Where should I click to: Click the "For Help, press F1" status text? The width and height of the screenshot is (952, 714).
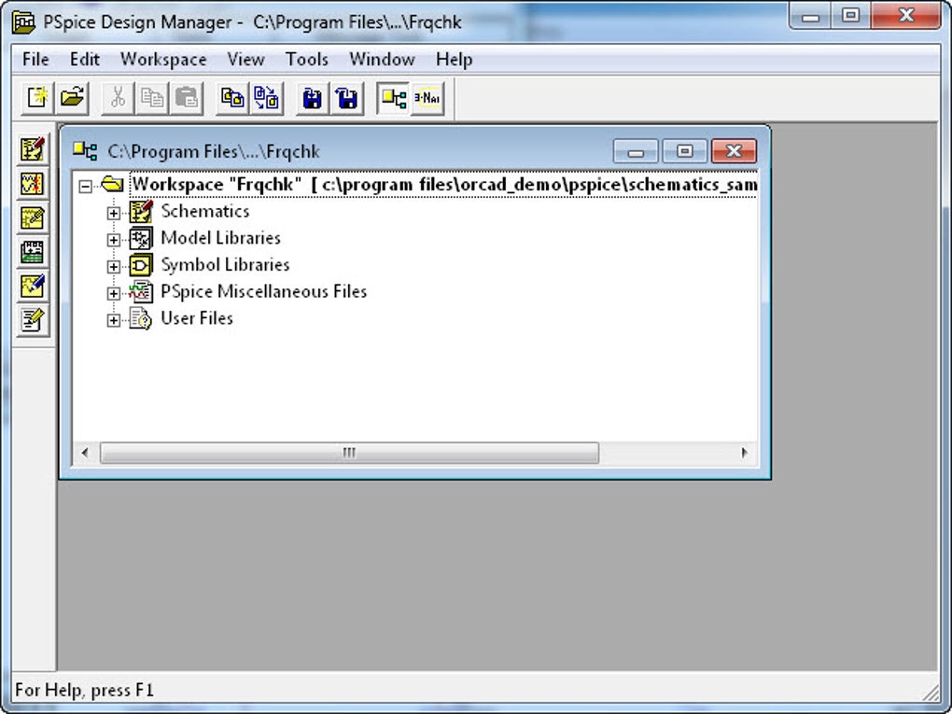(x=84, y=691)
